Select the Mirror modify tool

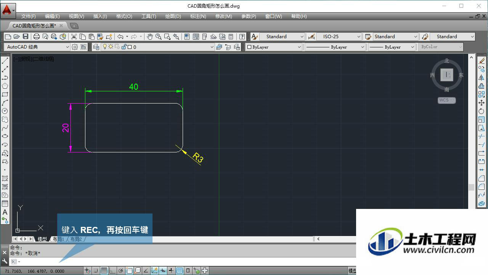coord(482,78)
